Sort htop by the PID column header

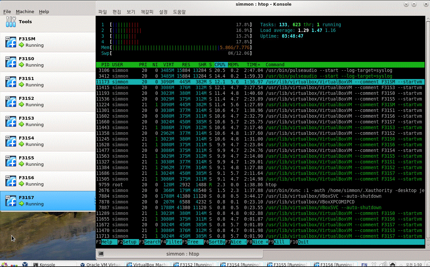(105, 65)
